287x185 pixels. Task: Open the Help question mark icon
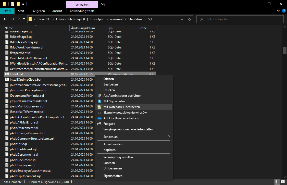coord(283,11)
